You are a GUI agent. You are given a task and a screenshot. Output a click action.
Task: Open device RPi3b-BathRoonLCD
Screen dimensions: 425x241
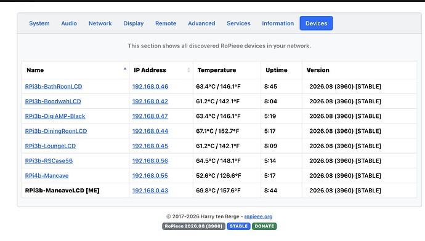pos(54,87)
